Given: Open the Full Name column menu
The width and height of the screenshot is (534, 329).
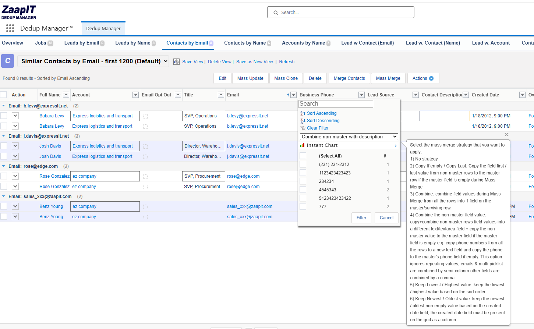Looking at the screenshot, I should 66,95.
